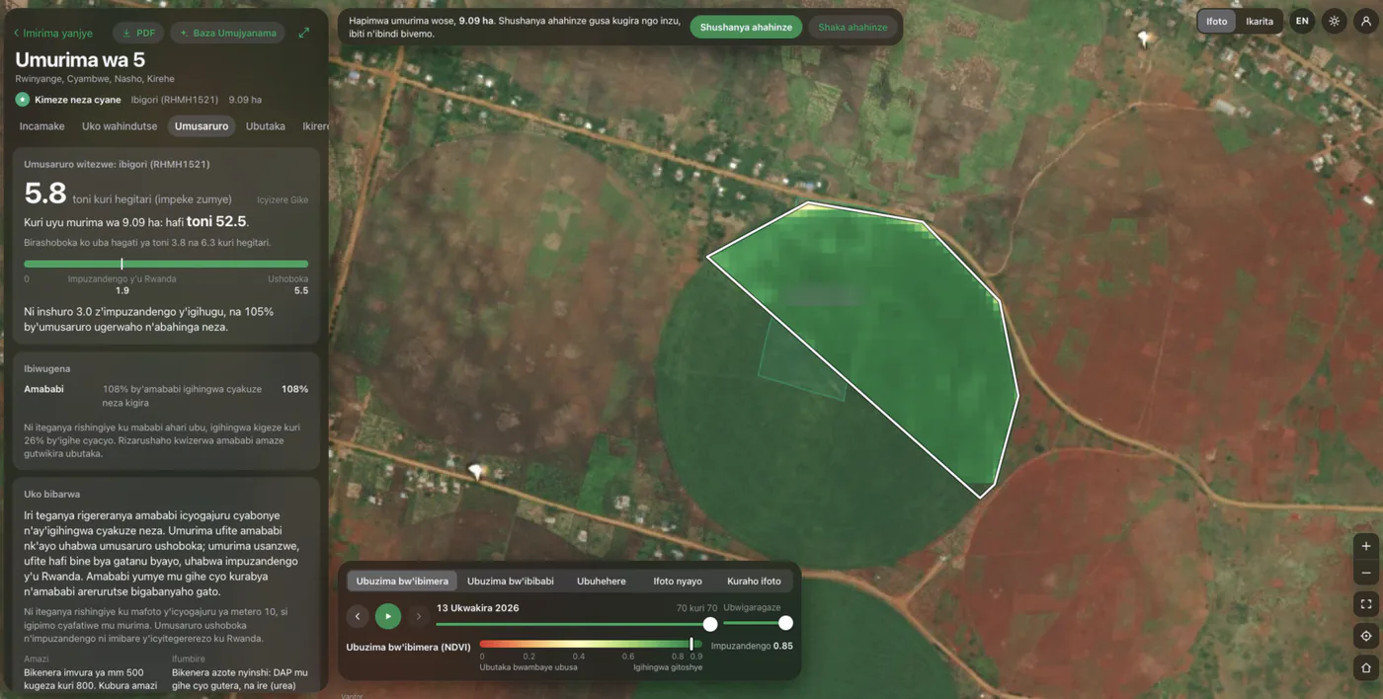
Task: Click 'Ushoboka 5.5' potential yield label
Action: click(x=288, y=284)
